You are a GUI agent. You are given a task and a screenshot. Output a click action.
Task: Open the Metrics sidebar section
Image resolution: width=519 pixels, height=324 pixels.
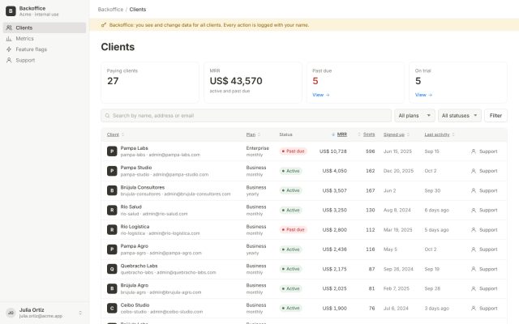(x=45, y=39)
